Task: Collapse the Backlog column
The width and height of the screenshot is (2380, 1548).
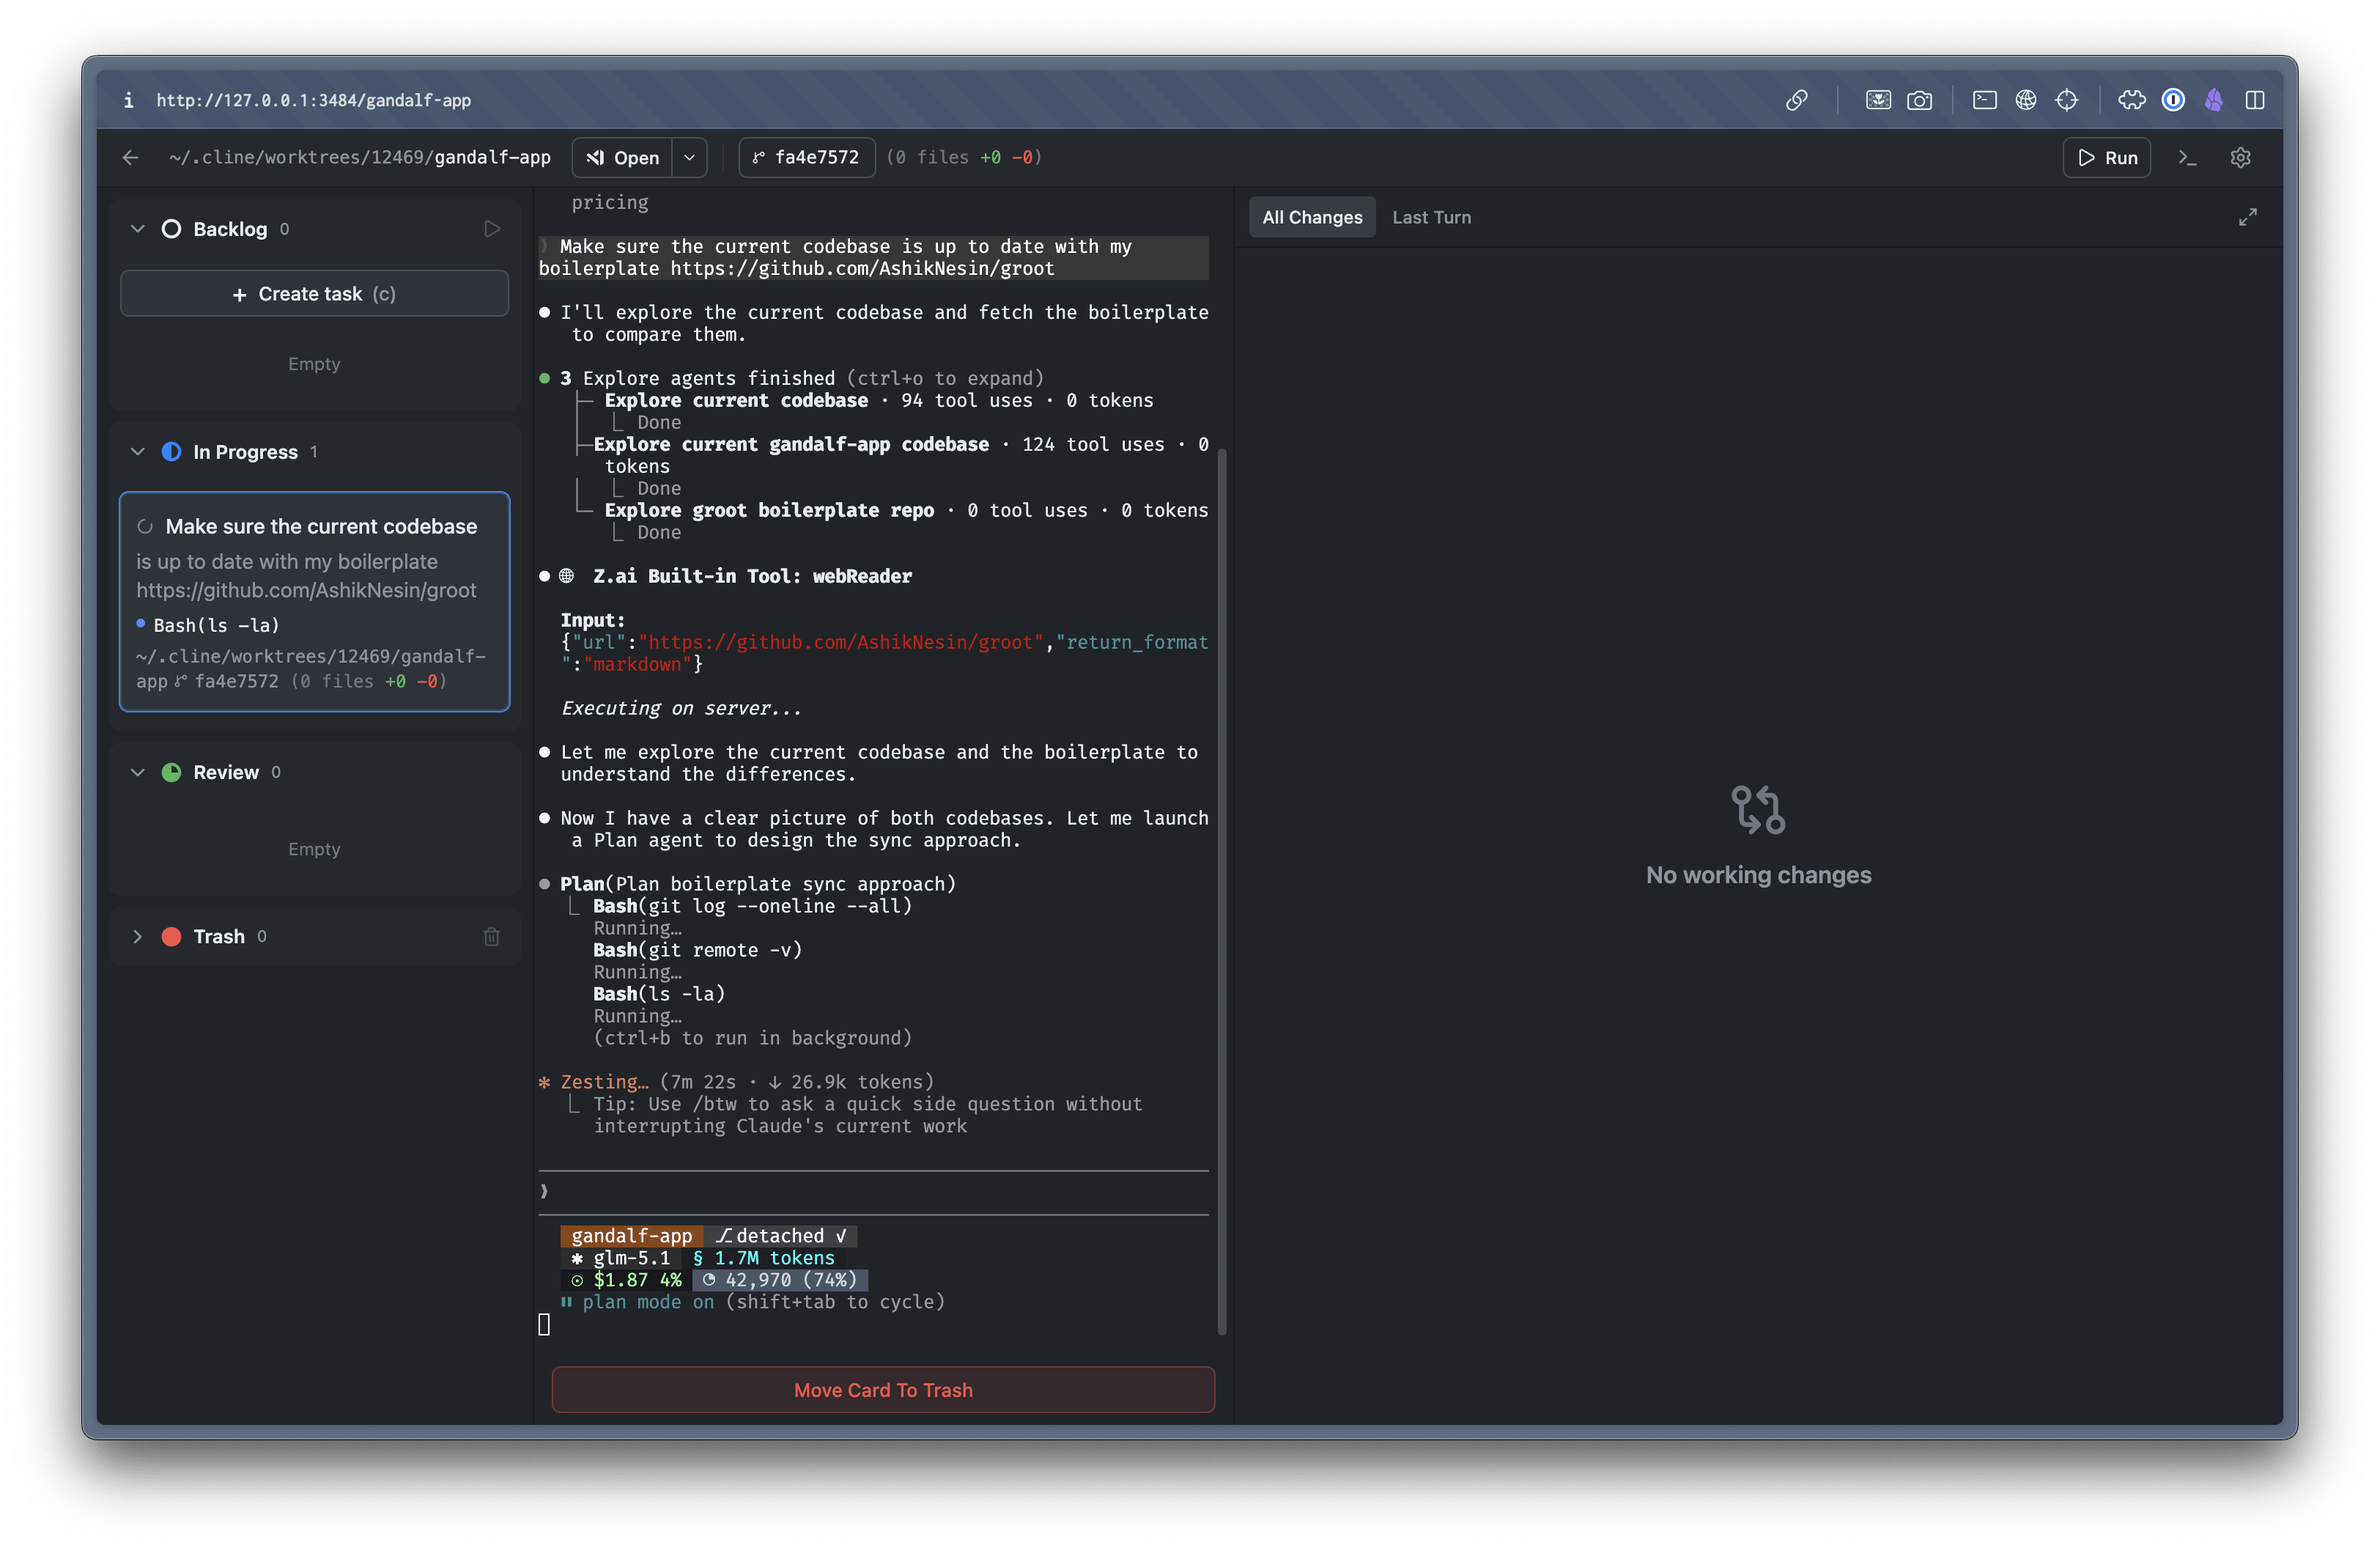Action: click(x=138, y=229)
